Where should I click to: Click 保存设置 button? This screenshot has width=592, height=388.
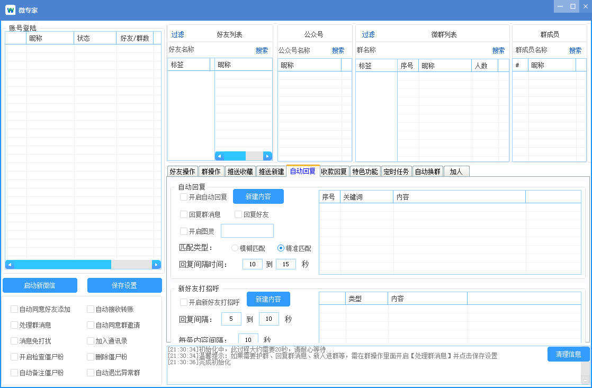124,285
